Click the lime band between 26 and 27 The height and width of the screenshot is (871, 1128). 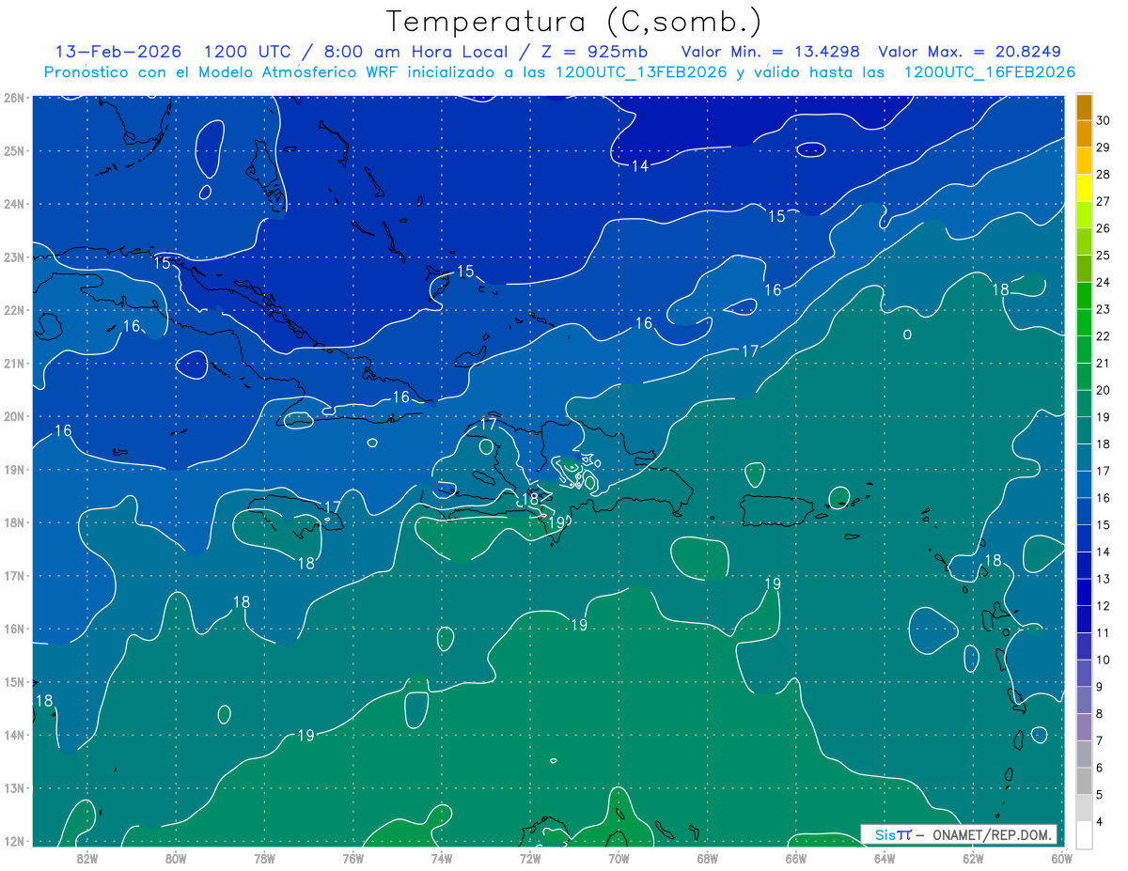pyautogui.click(x=1084, y=214)
